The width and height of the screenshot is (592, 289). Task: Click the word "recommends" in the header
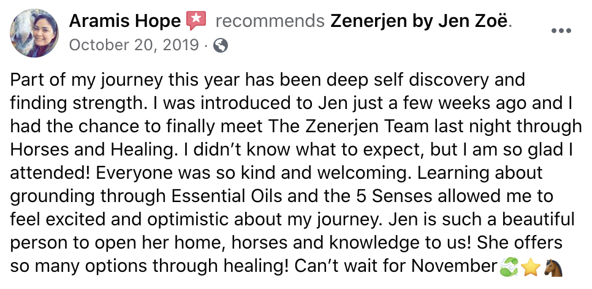coord(270,22)
